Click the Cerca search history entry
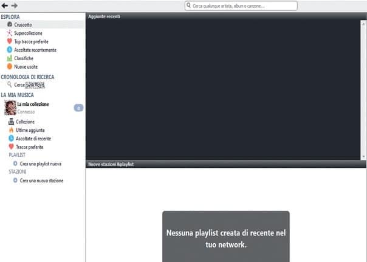367x262 pixels. coord(33,86)
